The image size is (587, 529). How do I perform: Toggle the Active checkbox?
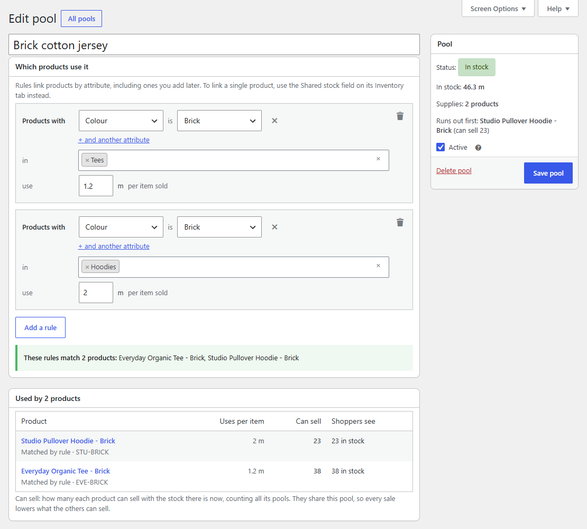pyautogui.click(x=441, y=147)
